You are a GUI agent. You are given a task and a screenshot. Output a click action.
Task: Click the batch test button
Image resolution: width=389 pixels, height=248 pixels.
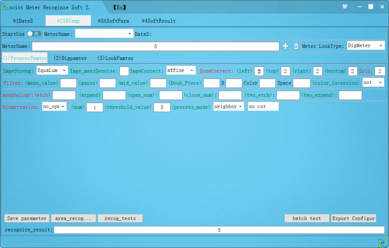(x=307, y=218)
